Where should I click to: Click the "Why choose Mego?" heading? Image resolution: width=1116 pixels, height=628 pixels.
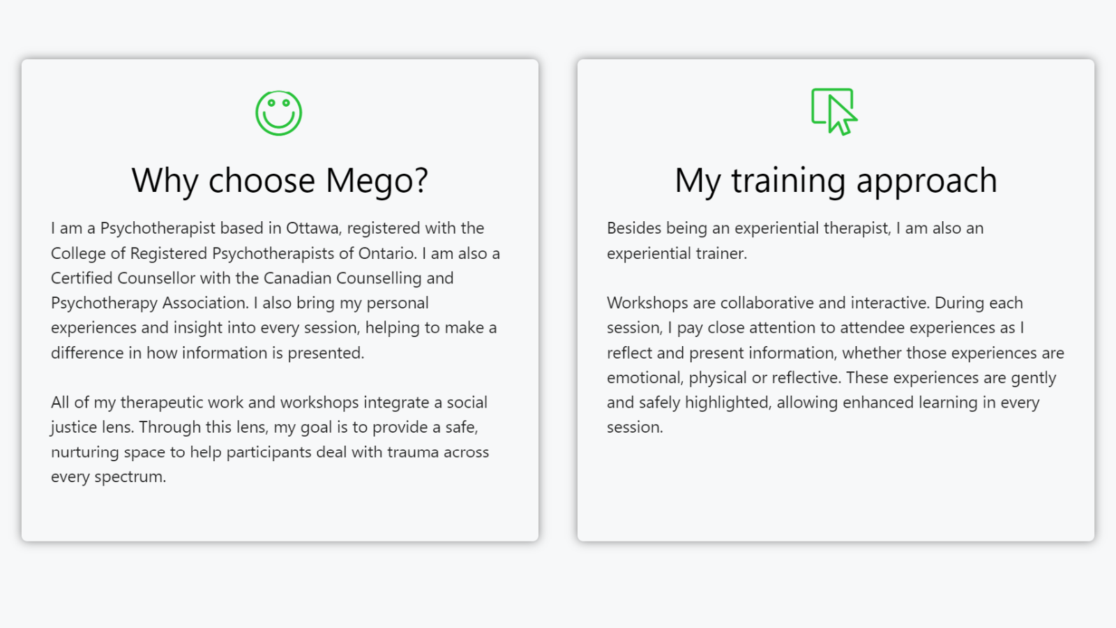click(x=280, y=181)
